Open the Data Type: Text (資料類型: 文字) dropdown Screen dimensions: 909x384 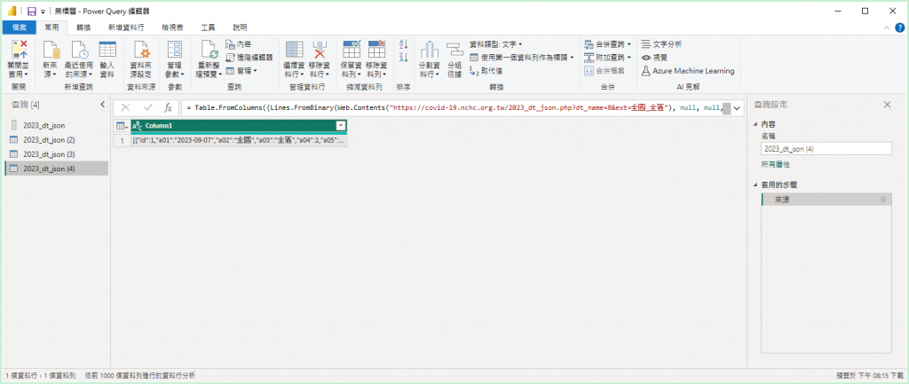point(495,44)
